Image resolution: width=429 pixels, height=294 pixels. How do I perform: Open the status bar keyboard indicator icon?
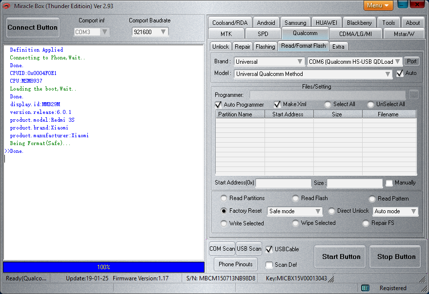pos(365,288)
